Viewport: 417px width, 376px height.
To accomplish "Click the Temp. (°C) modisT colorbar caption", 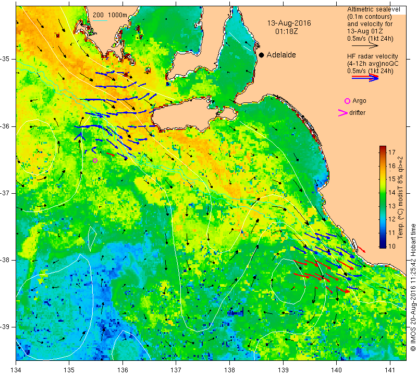I will click(x=400, y=197).
